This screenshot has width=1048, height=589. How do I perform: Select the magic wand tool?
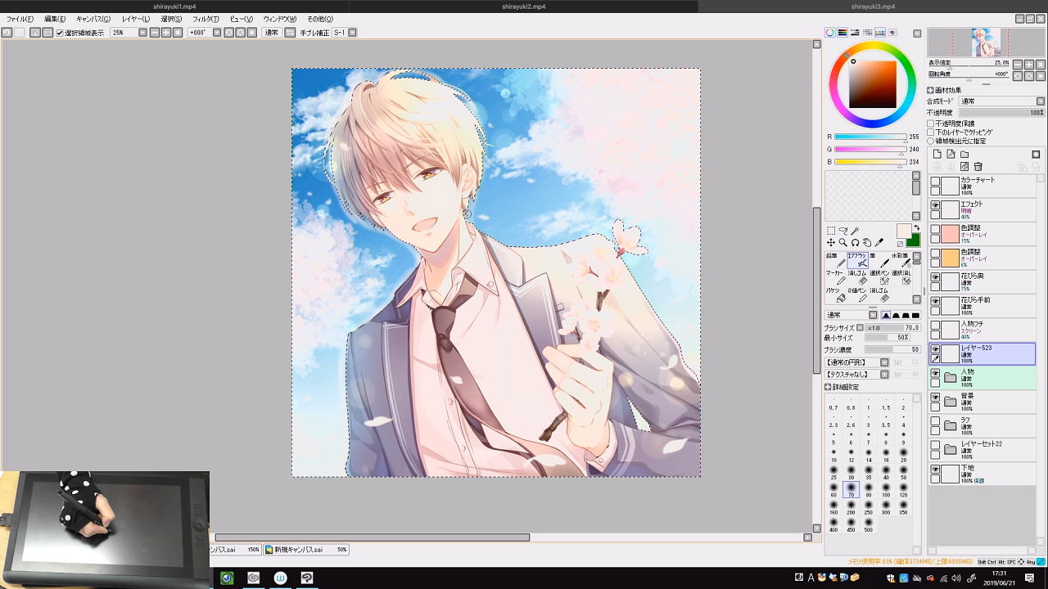(856, 232)
